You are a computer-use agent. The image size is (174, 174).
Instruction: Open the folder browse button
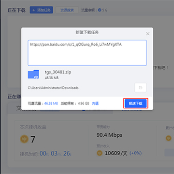141,87
